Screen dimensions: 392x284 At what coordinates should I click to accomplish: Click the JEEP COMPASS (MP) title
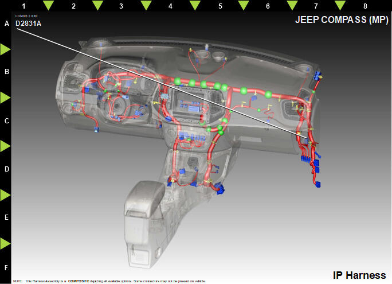[x=342, y=20]
